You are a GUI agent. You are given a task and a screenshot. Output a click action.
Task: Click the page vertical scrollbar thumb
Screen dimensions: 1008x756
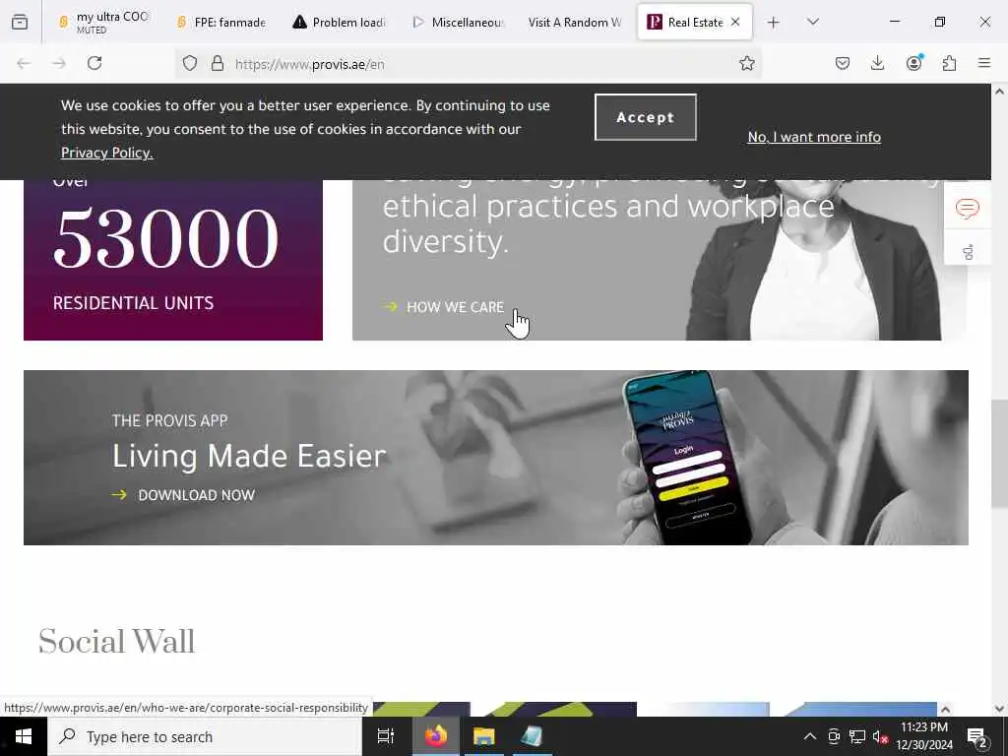tap(999, 453)
